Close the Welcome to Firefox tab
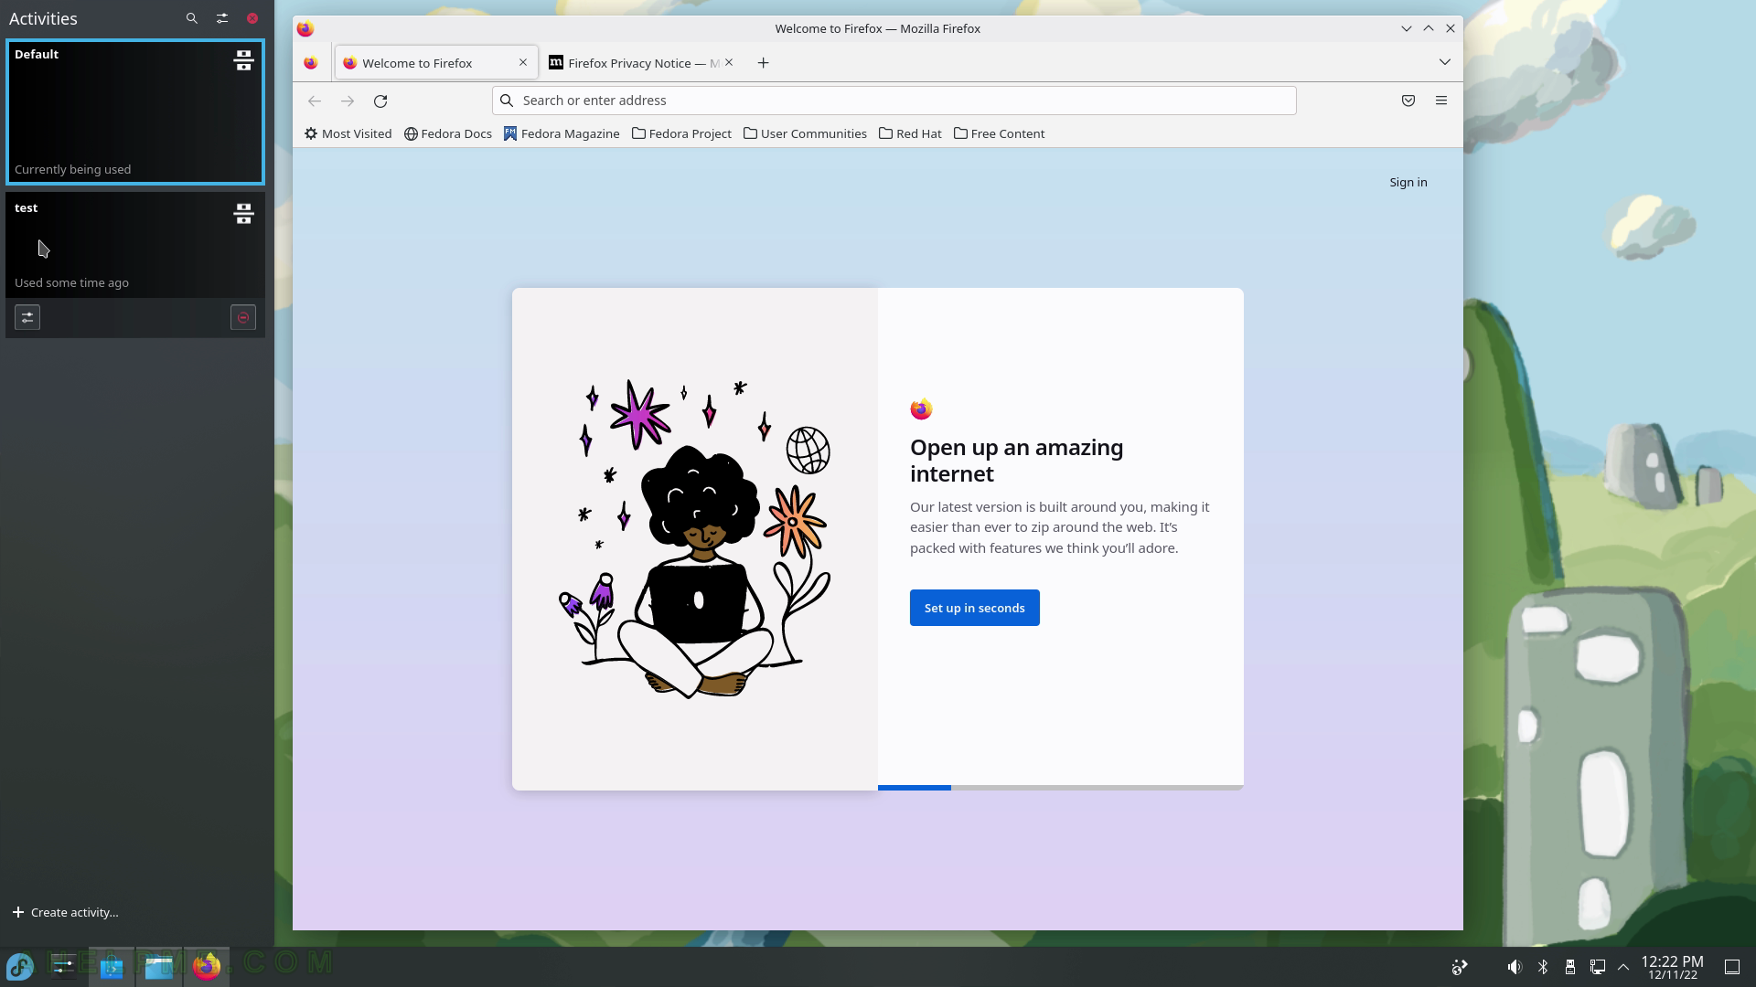 [523, 62]
